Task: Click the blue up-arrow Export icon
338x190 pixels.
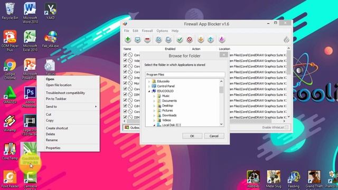Action: point(211,40)
